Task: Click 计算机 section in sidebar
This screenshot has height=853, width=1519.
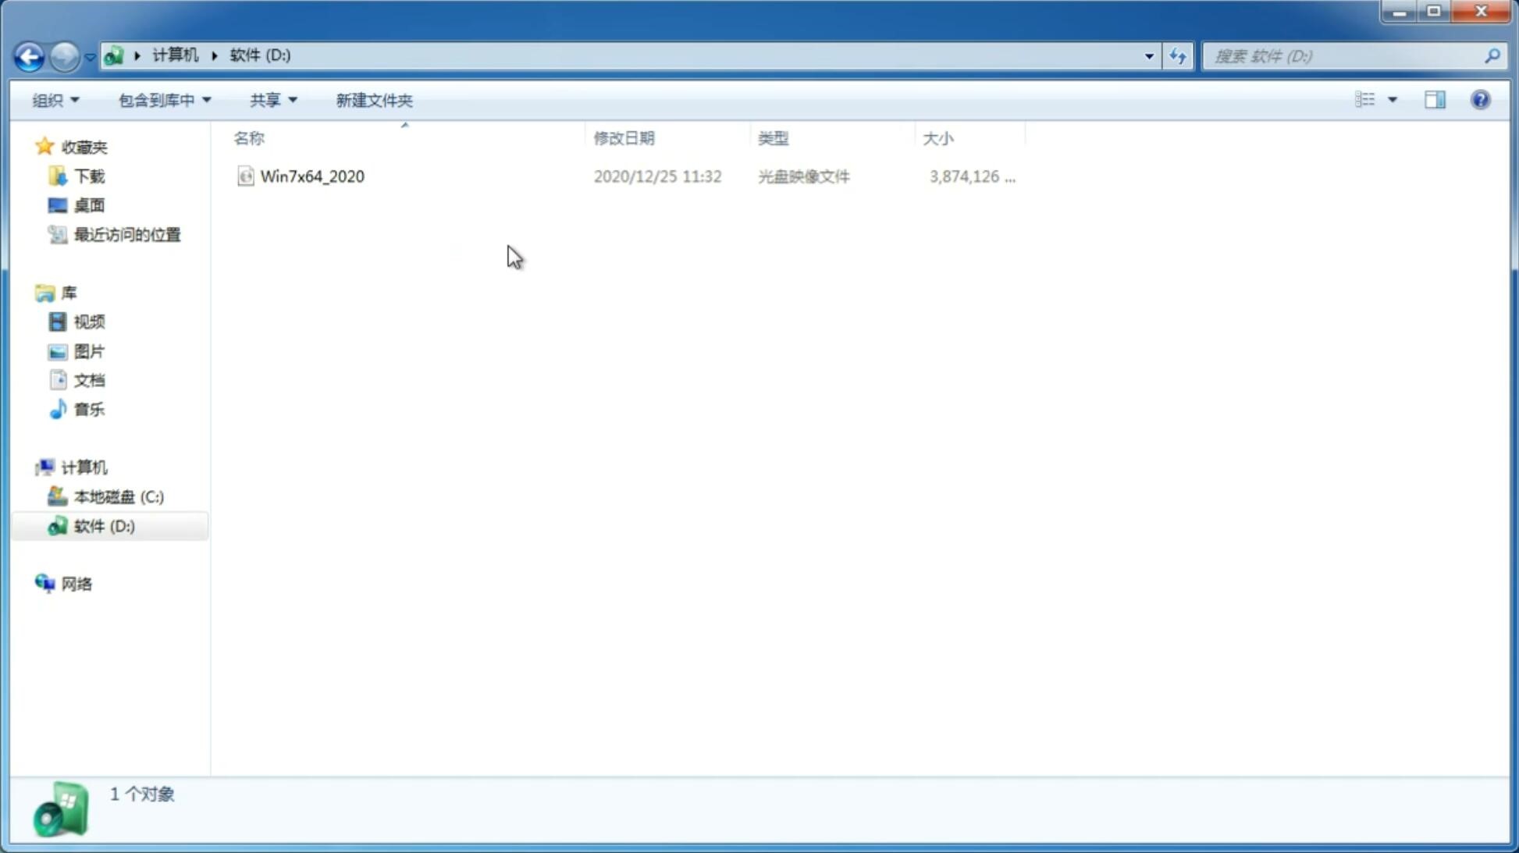Action: (84, 466)
